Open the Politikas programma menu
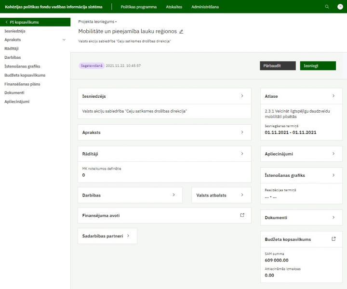The image size is (347, 289). pos(138,7)
